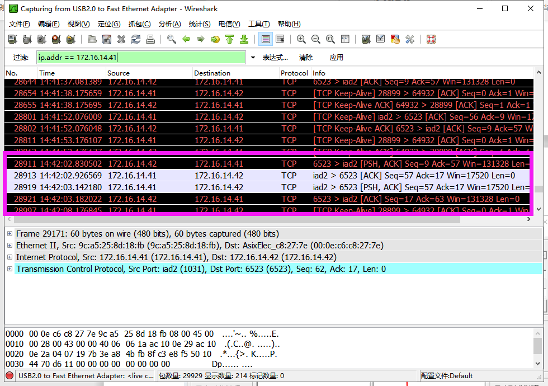Viewport: 548px width, 386px height.
Task: Open the 抓包(C) menu
Action: coord(139,23)
